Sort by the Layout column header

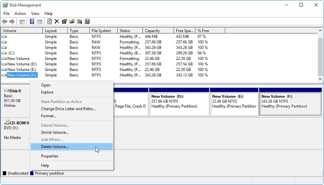pyautogui.click(x=55, y=31)
